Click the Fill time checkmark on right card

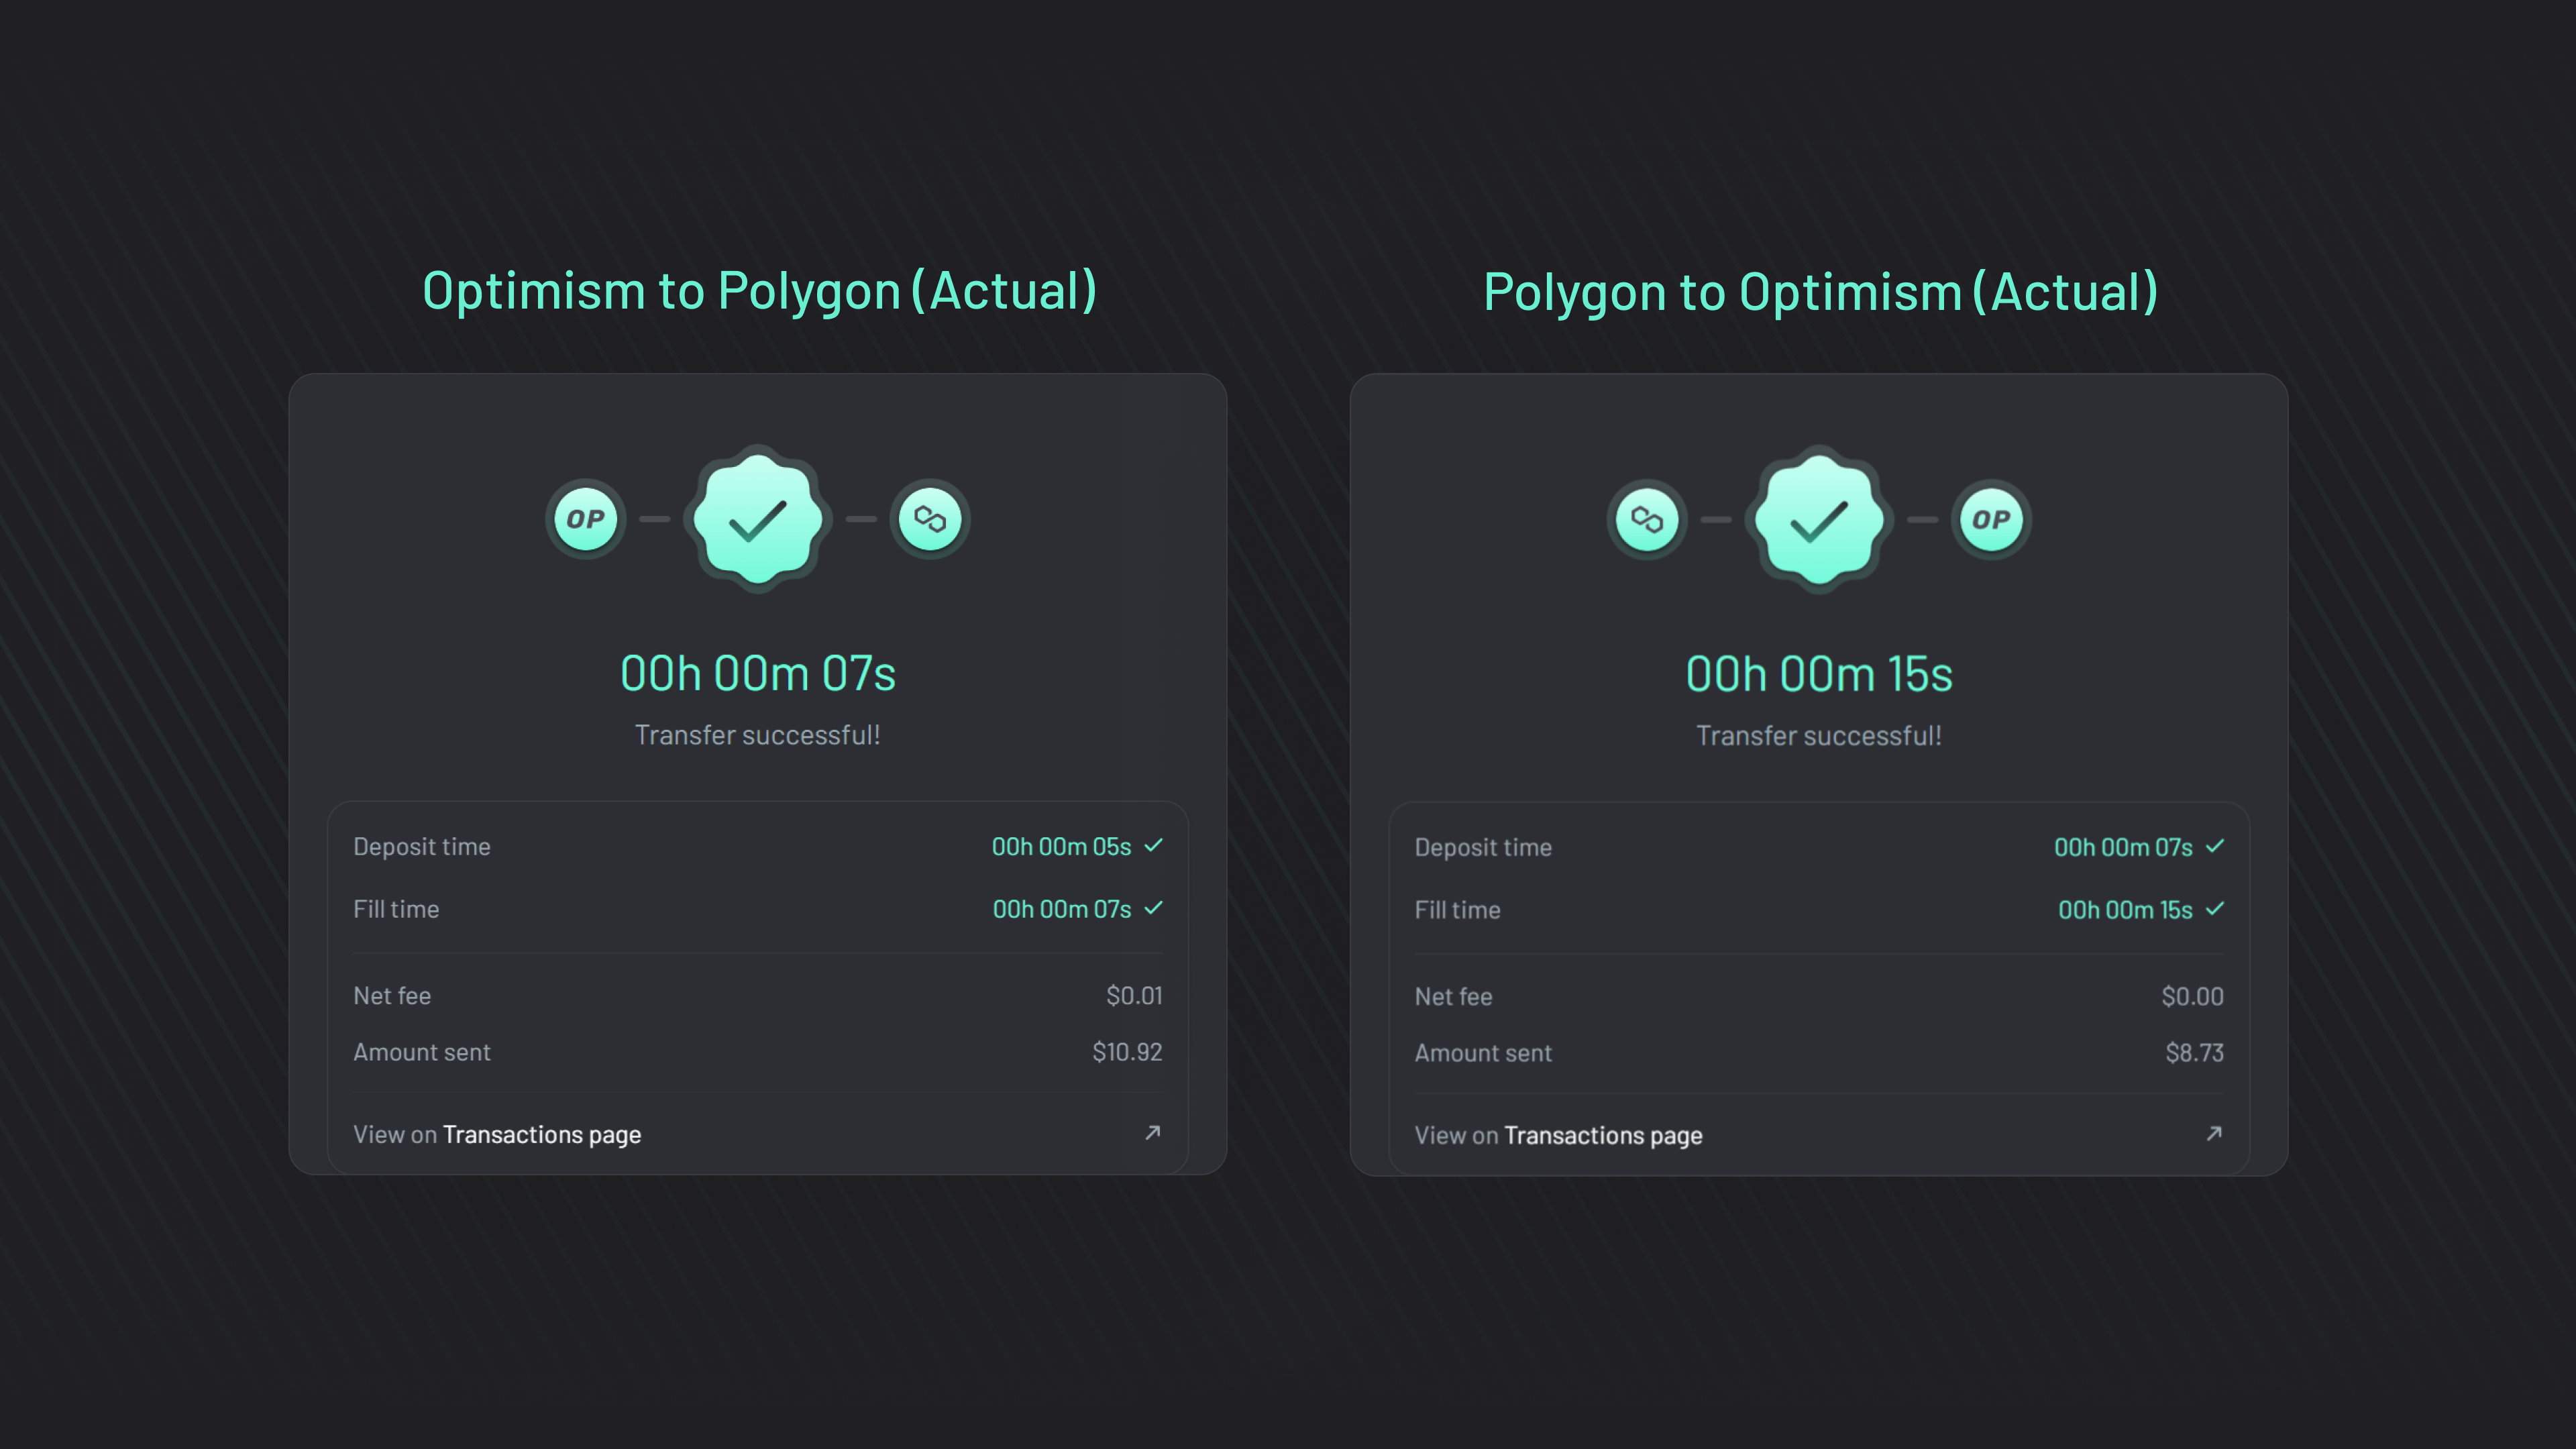2216,909
